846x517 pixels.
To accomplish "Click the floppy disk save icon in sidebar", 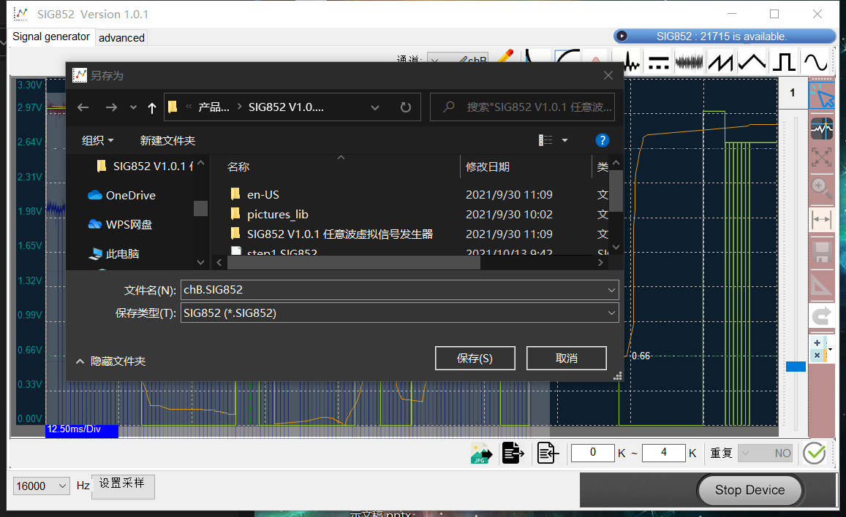I will click(x=822, y=252).
